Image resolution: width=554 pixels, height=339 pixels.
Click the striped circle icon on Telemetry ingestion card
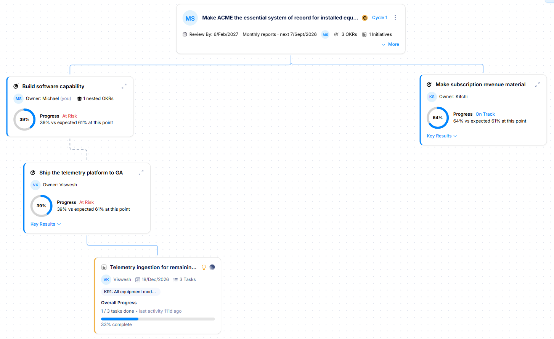pyautogui.click(x=212, y=267)
